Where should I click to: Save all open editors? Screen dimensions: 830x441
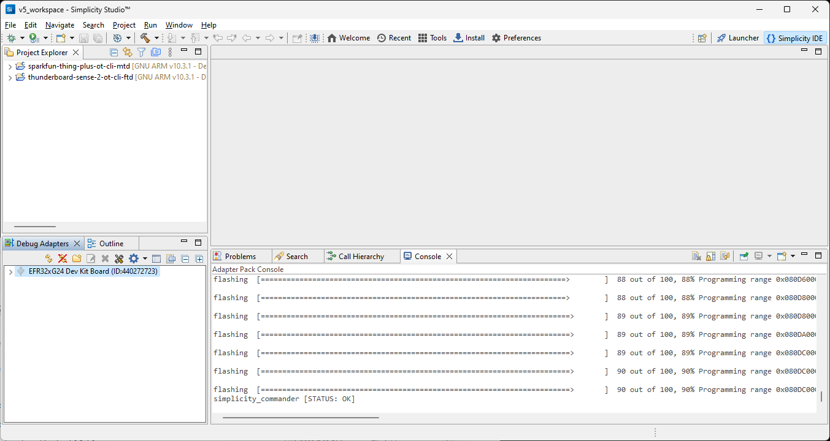(x=98, y=37)
